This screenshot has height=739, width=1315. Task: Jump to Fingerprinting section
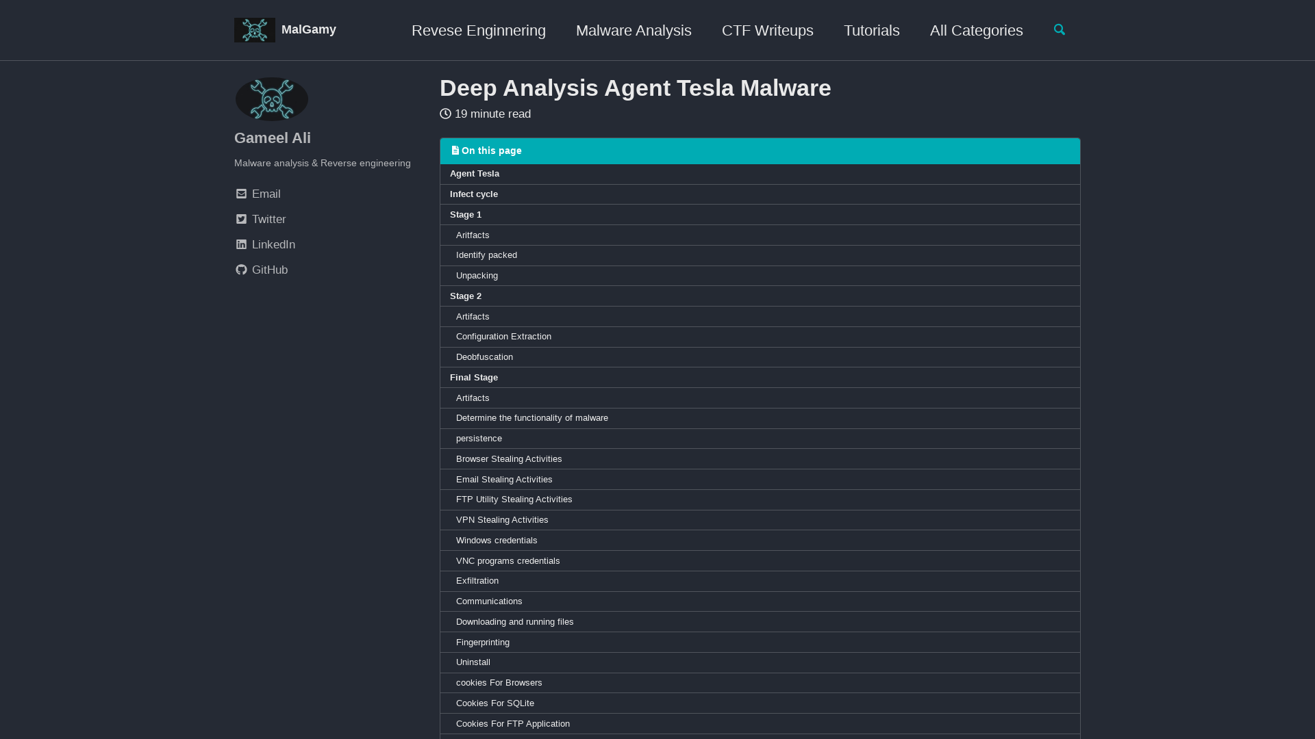(760, 643)
